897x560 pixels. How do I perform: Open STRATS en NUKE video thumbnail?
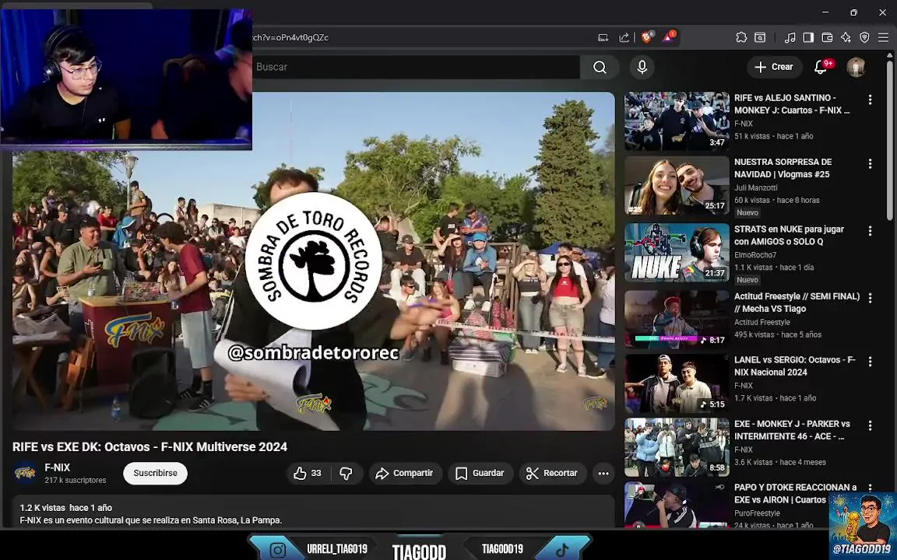click(x=677, y=252)
